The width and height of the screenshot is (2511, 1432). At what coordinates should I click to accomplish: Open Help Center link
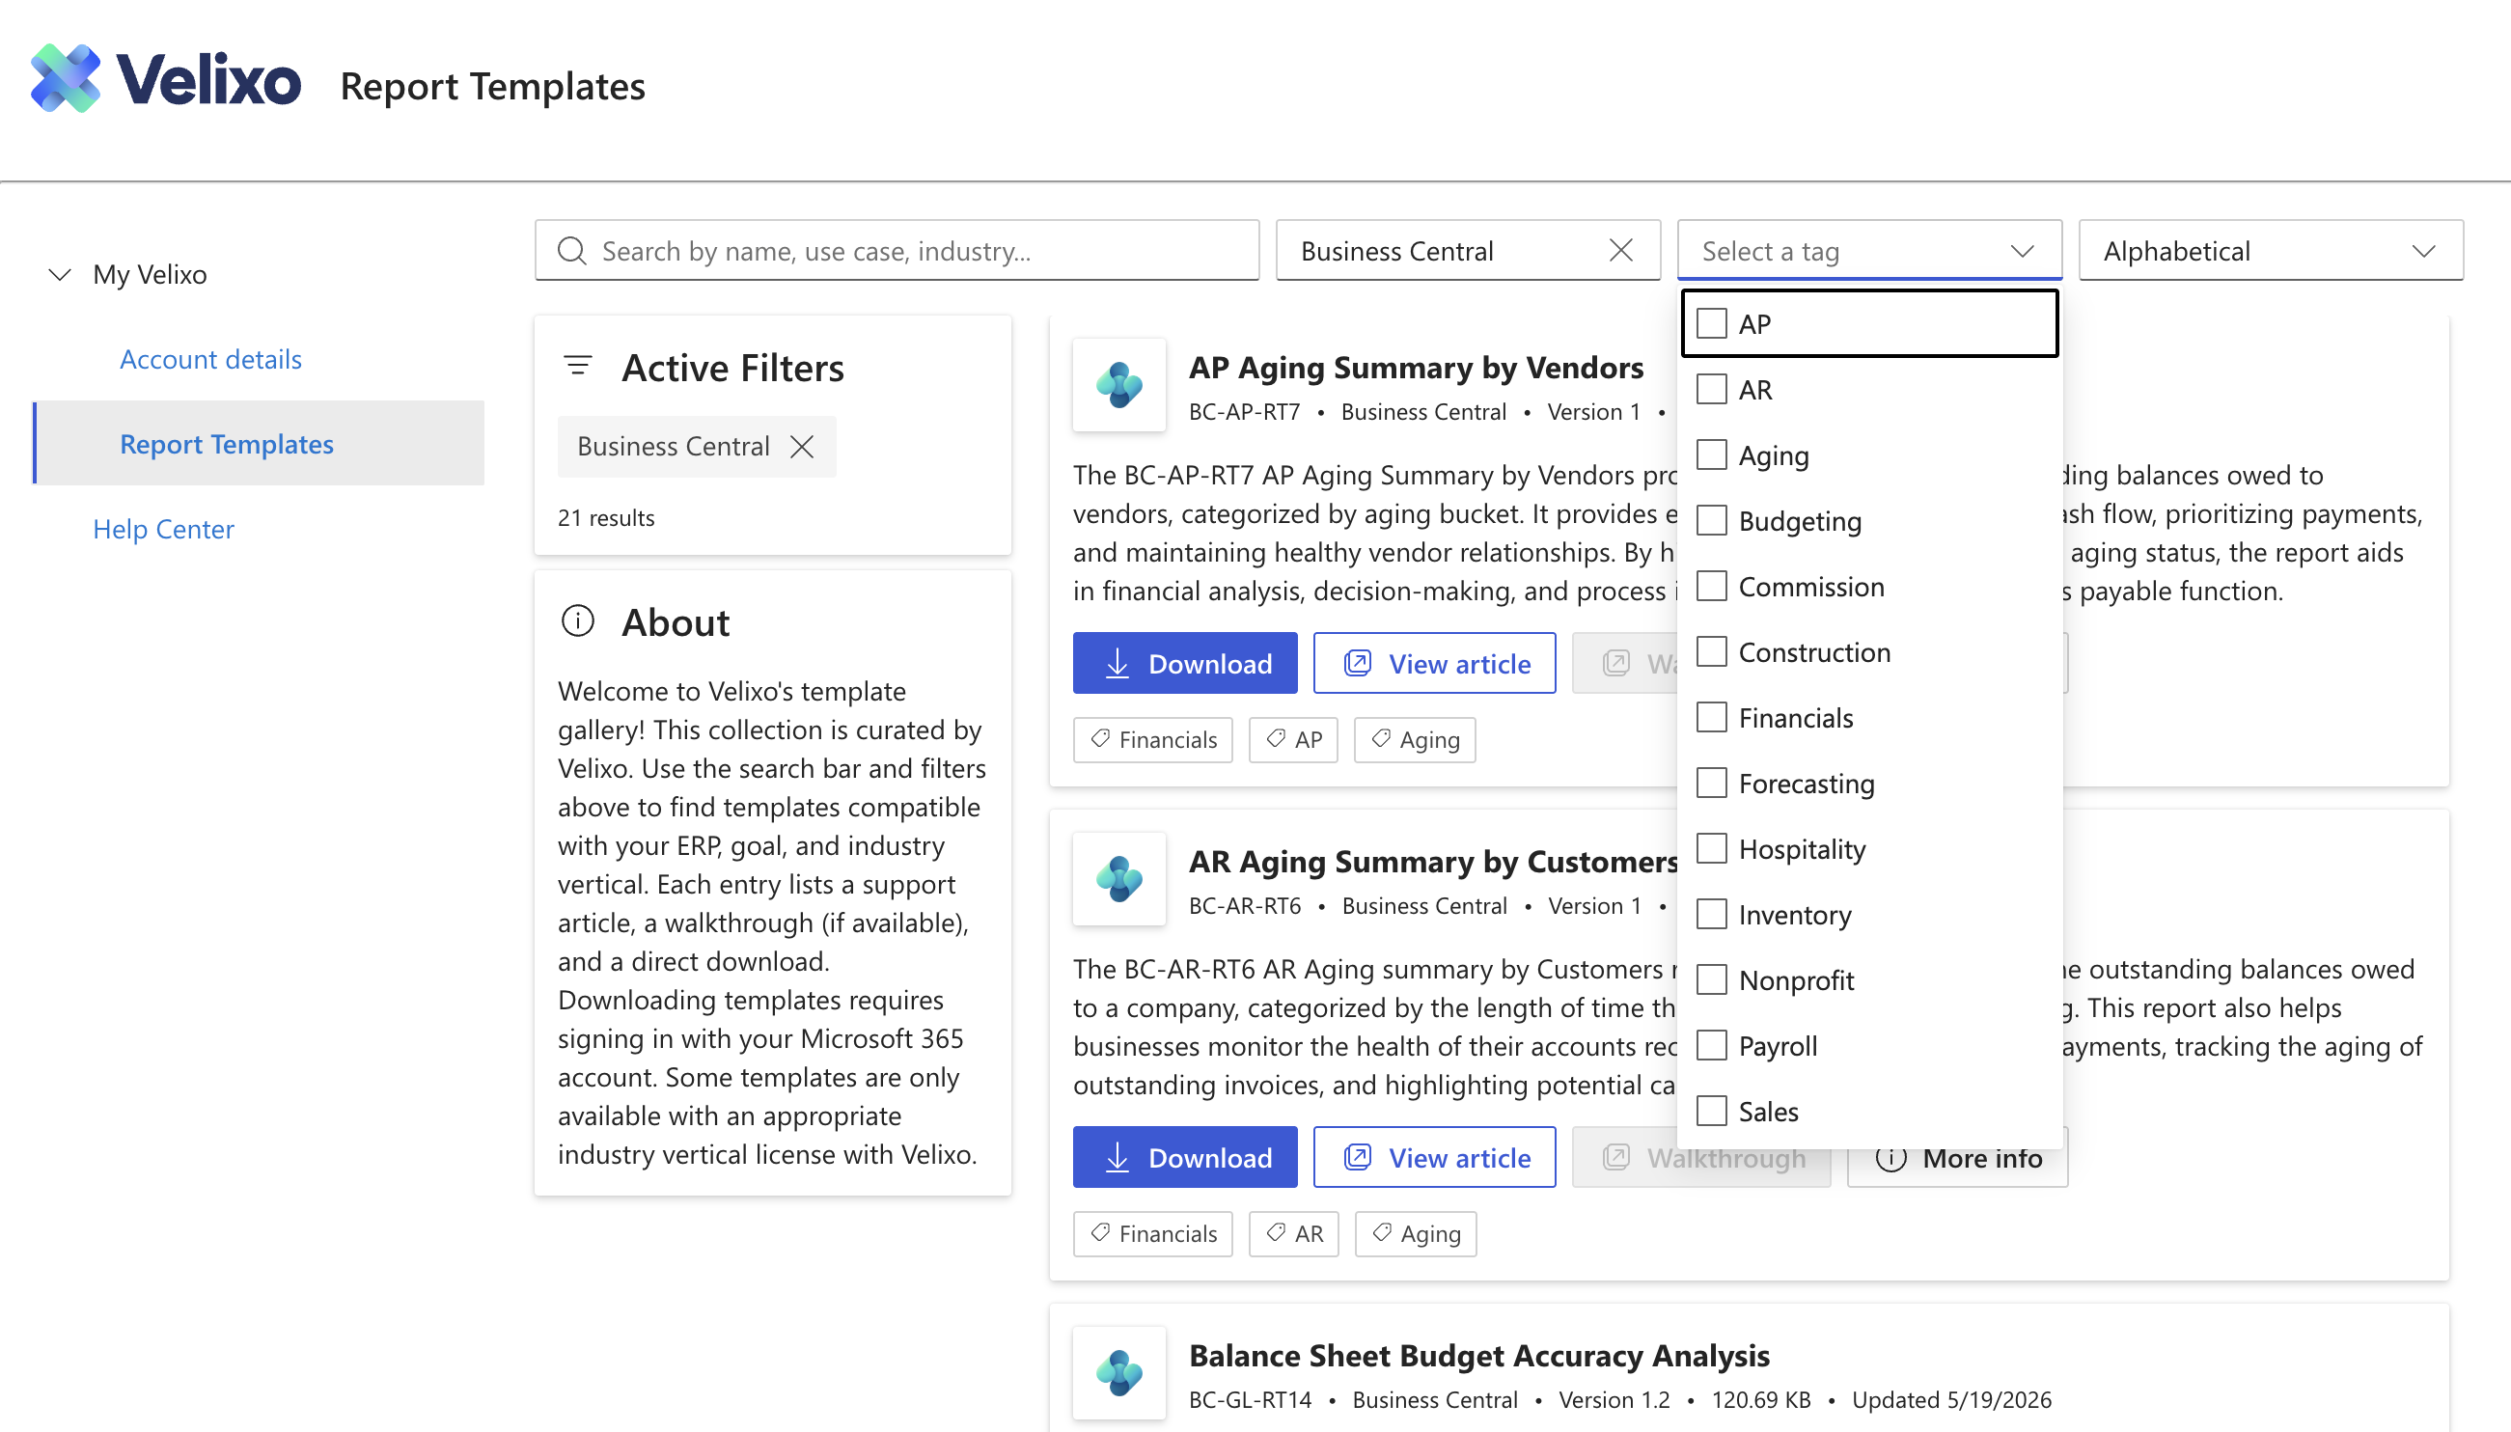click(x=163, y=529)
